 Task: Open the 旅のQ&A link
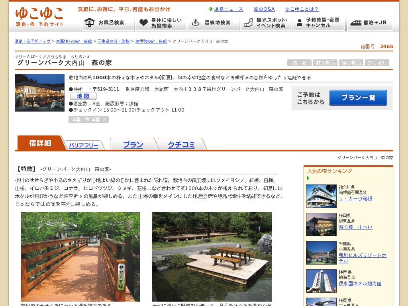coord(264,9)
